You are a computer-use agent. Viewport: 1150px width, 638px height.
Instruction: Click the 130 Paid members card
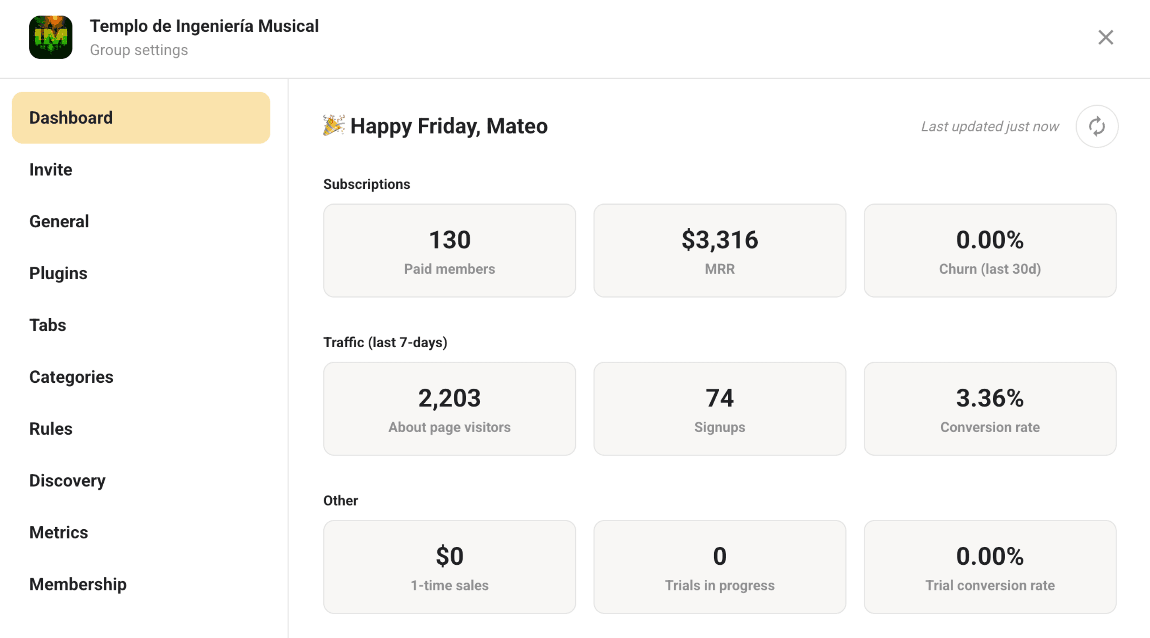[x=449, y=250]
